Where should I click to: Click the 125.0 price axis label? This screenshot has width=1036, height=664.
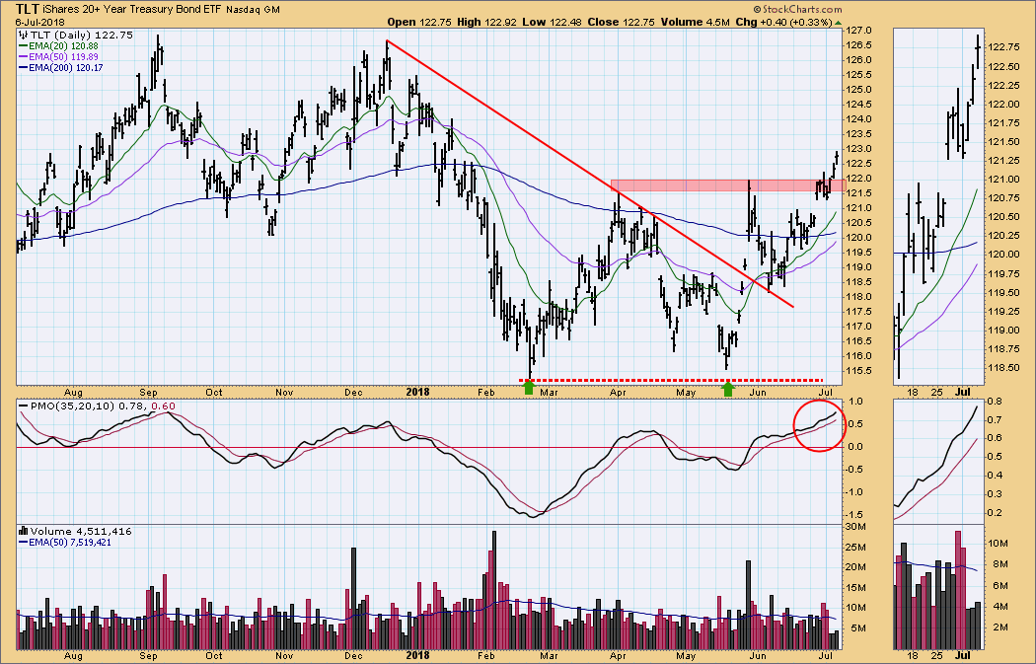(860, 90)
